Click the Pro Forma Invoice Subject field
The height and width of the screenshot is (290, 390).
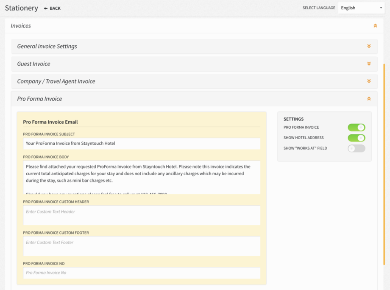click(142, 144)
